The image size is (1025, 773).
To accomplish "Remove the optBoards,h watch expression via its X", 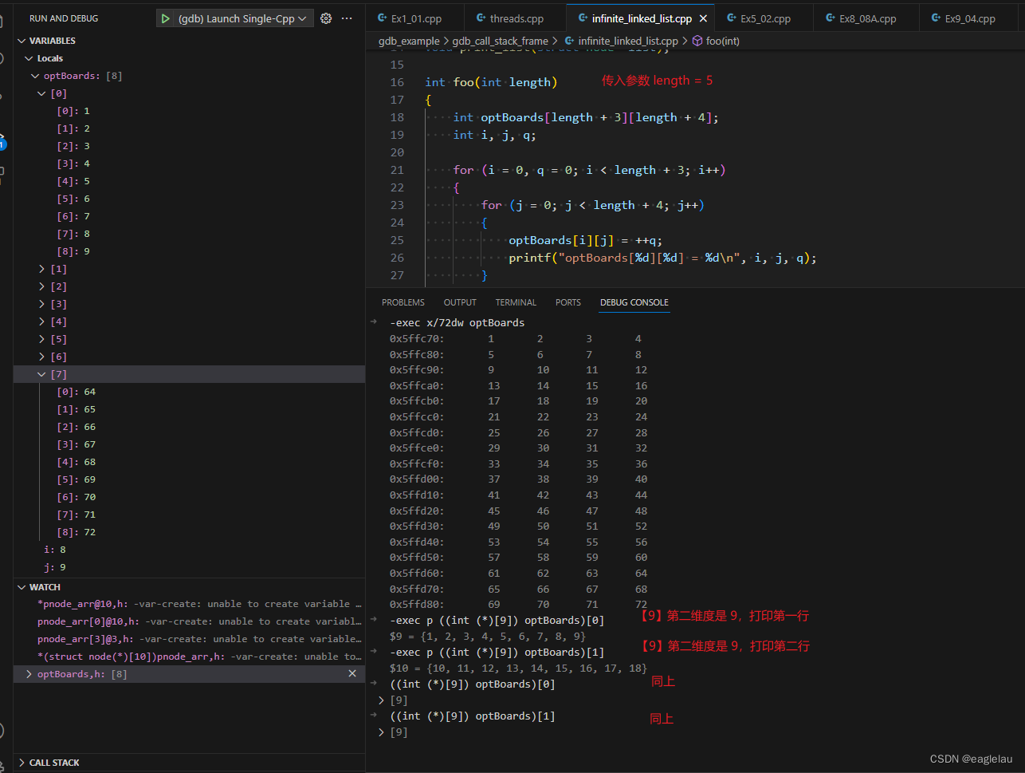I will [x=352, y=673].
